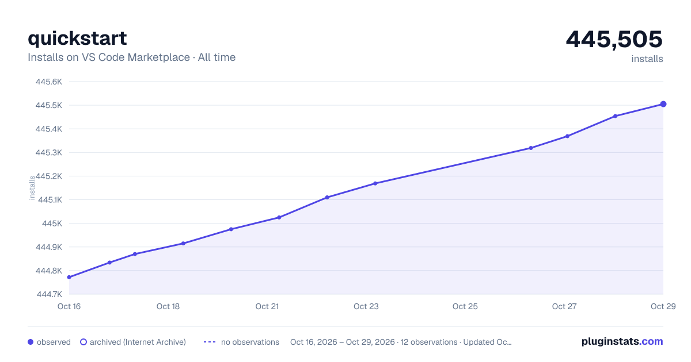Click the 445.1K y-axis label

[x=50, y=199]
